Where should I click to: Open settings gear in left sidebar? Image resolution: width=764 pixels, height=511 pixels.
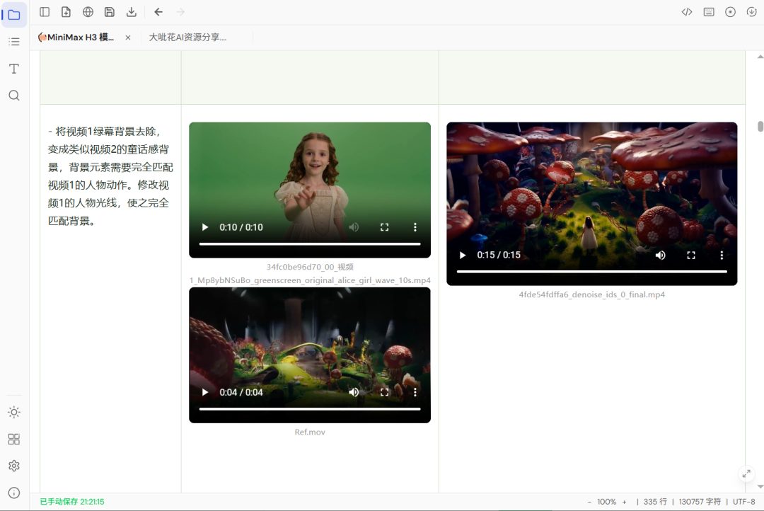[14, 466]
